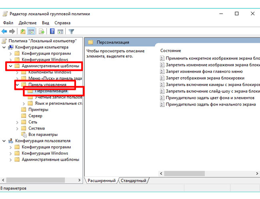Select 'Запретить включение слайд-шоу' policy
The height and width of the screenshot is (199, 260).
pos(213,91)
